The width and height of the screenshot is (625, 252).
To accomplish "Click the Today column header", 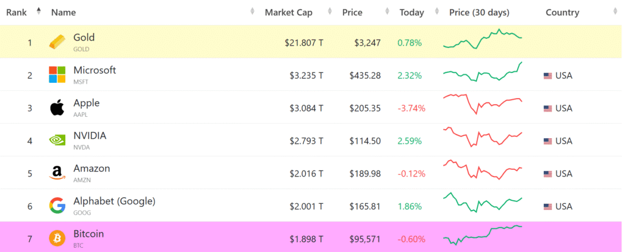I will [411, 12].
